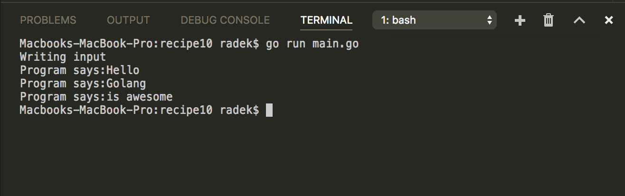Click the last 'radek$' prompt text

pos(239,111)
